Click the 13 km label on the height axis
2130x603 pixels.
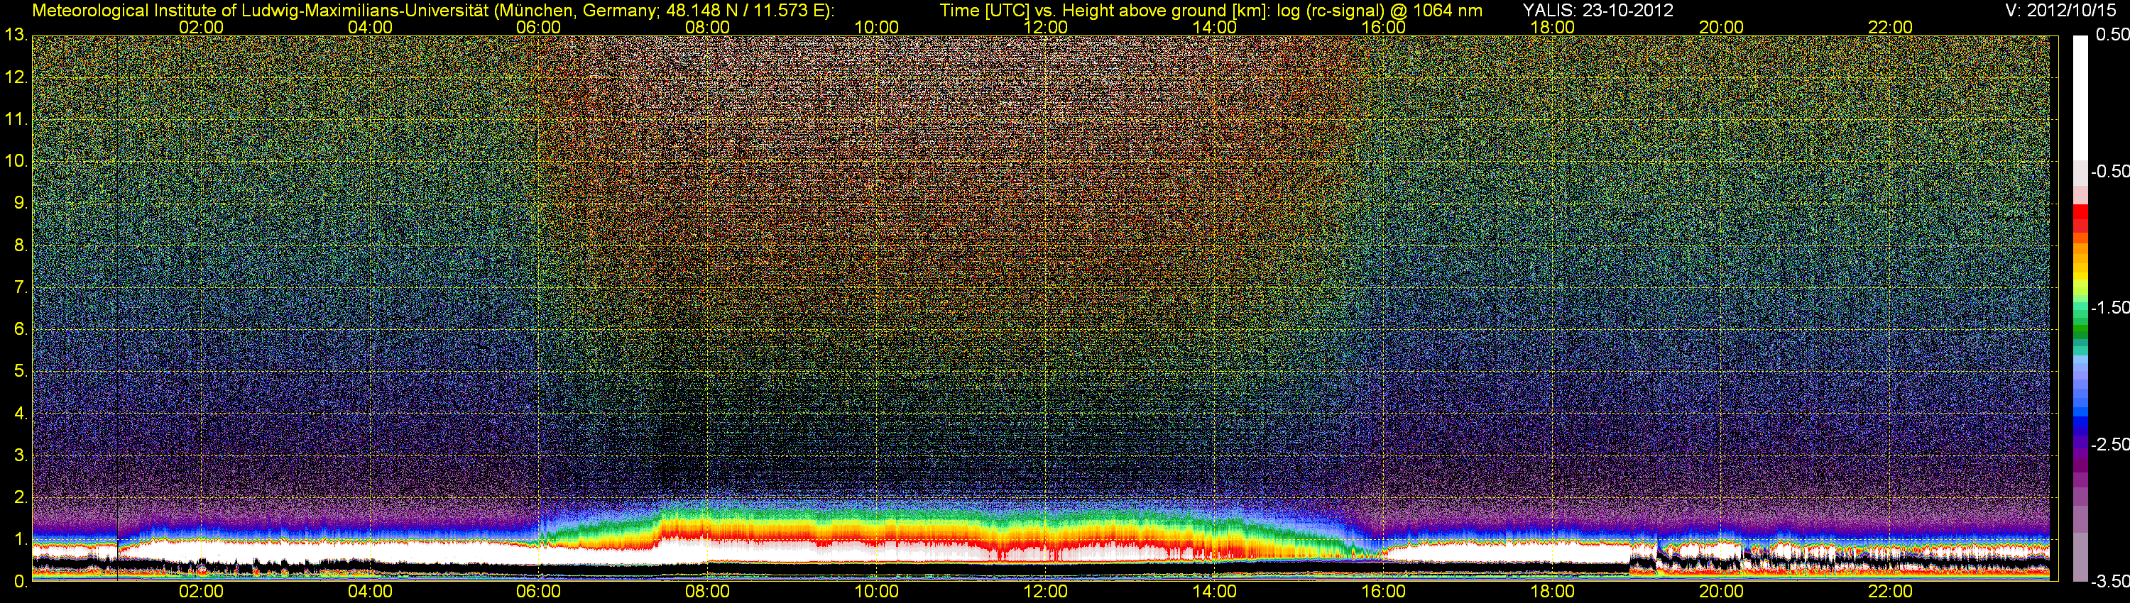pos(15,35)
